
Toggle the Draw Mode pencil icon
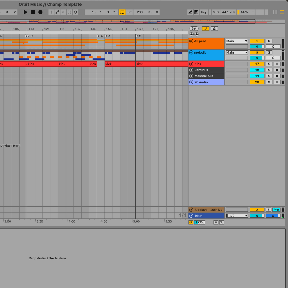pyautogui.click(x=190, y=12)
